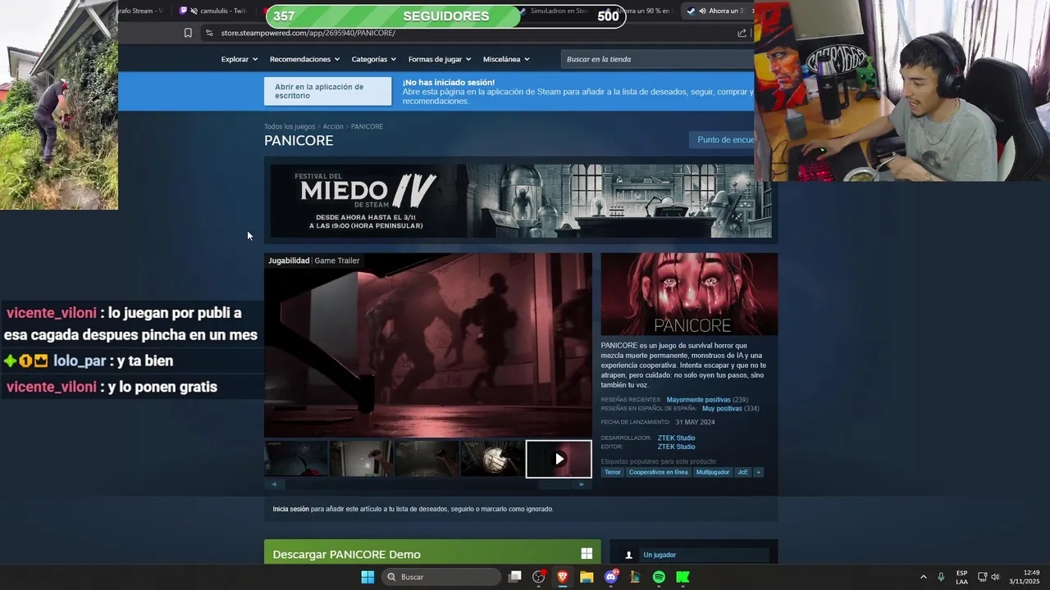Viewport: 1050px width, 590px height.
Task: Open the Categorías dropdown menu
Action: [374, 59]
